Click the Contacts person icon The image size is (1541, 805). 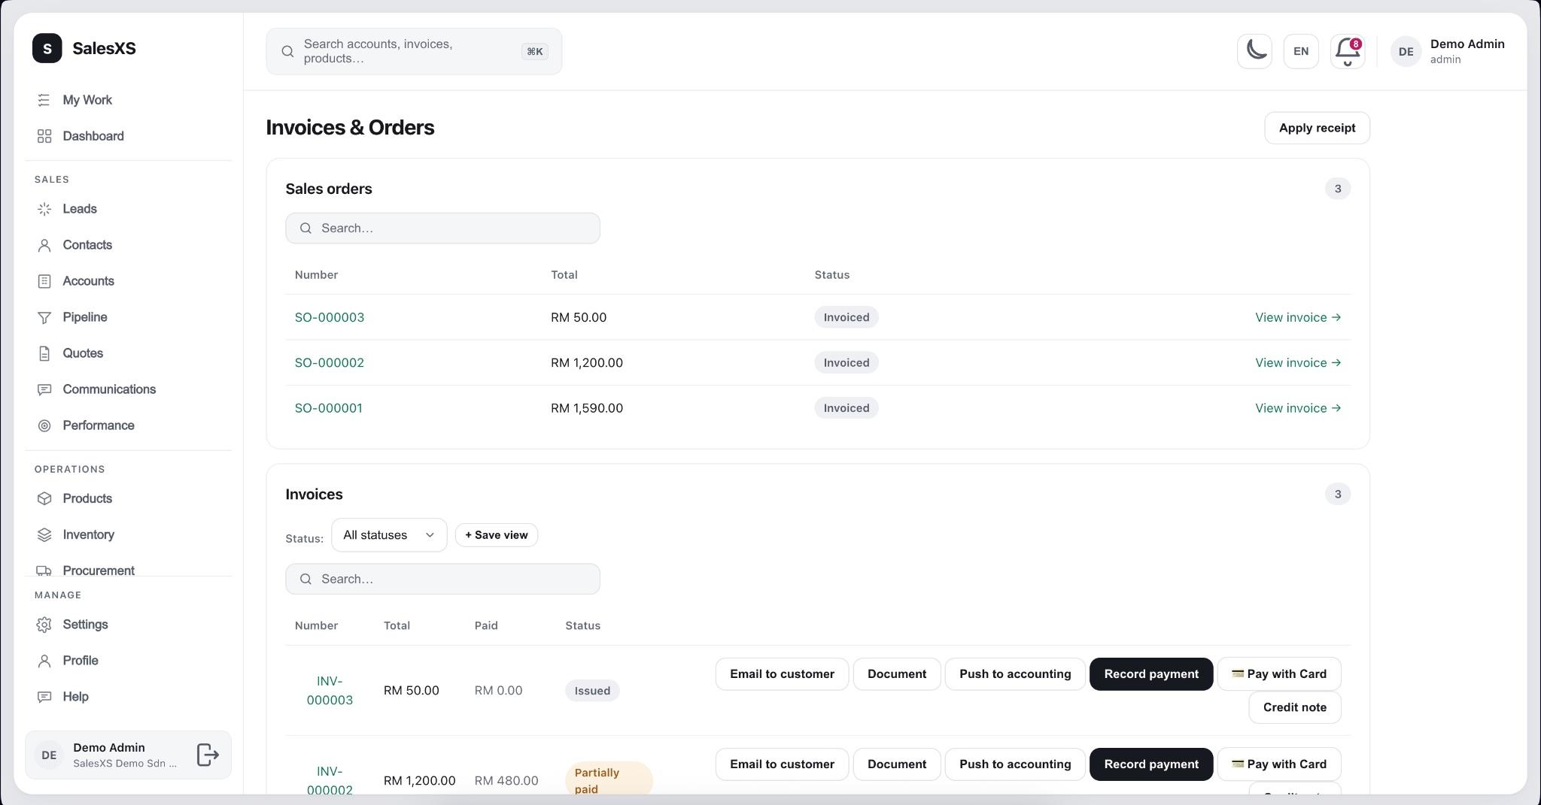coord(44,245)
